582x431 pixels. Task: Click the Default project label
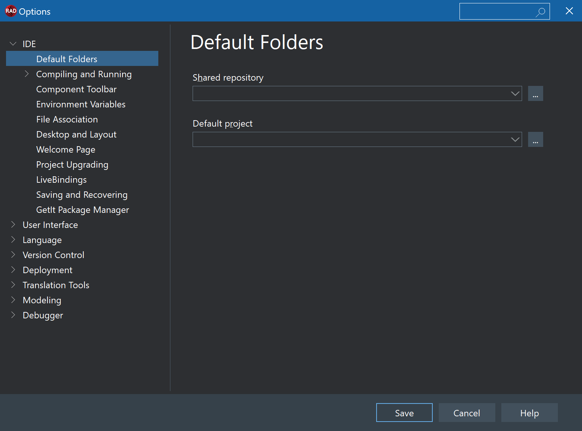point(222,124)
